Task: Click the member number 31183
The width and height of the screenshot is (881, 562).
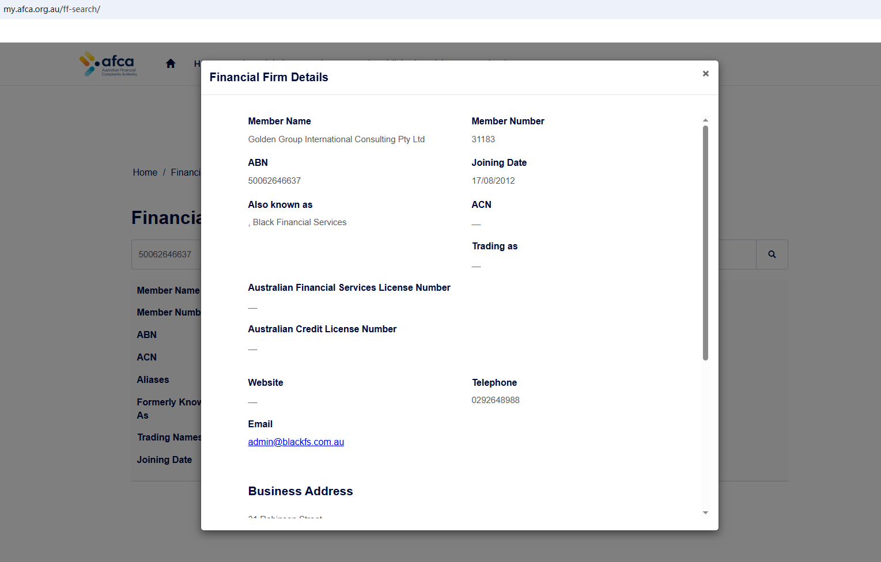Action: [x=483, y=139]
